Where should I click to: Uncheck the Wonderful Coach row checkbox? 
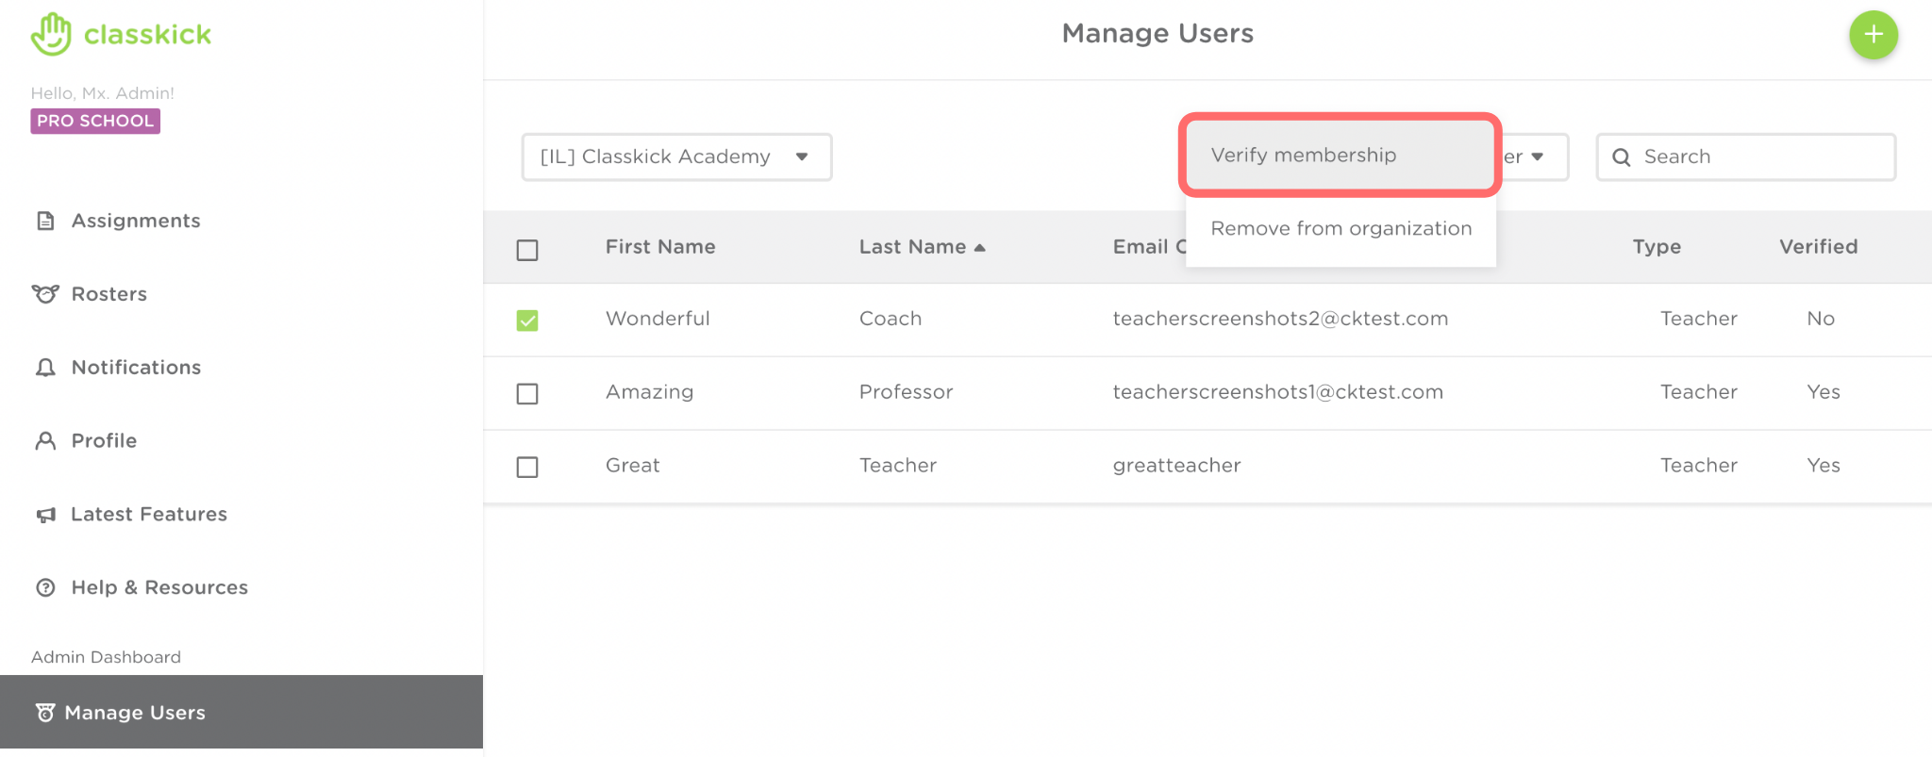coord(527,321)
